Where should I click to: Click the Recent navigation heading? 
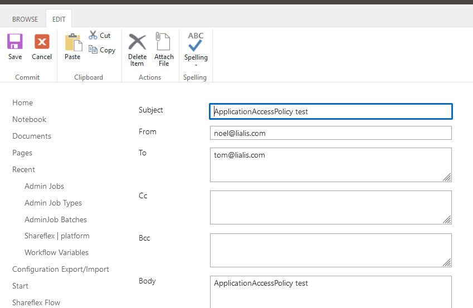pos(23,169)
